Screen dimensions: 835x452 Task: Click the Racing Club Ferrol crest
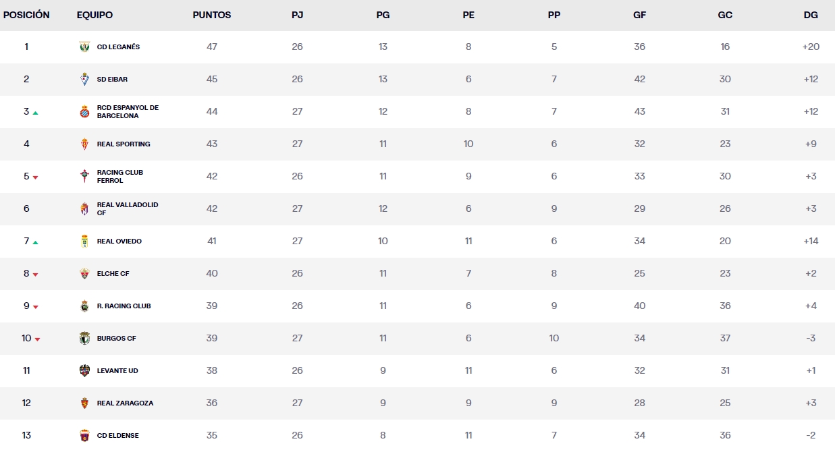click(84, 176)
